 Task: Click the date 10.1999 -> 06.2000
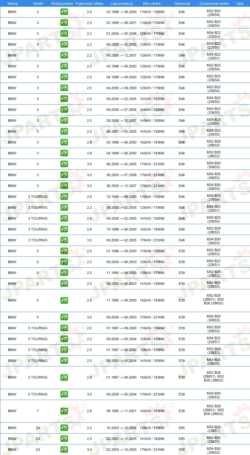pyautogui.click(x=121, y=229)
